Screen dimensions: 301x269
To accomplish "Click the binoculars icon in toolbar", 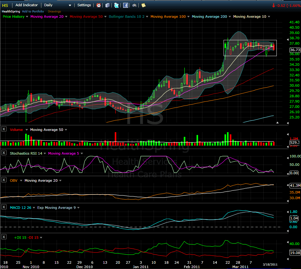I will pos(135,5).
